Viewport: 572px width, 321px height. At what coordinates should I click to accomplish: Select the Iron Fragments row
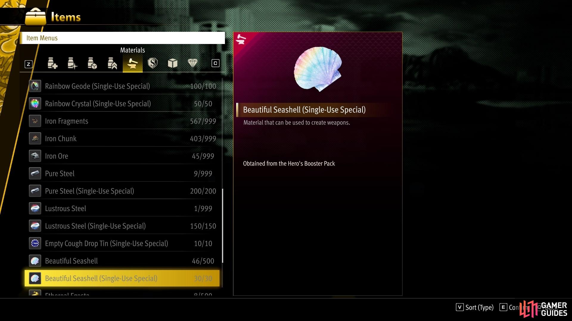click(x=122, y=121)
